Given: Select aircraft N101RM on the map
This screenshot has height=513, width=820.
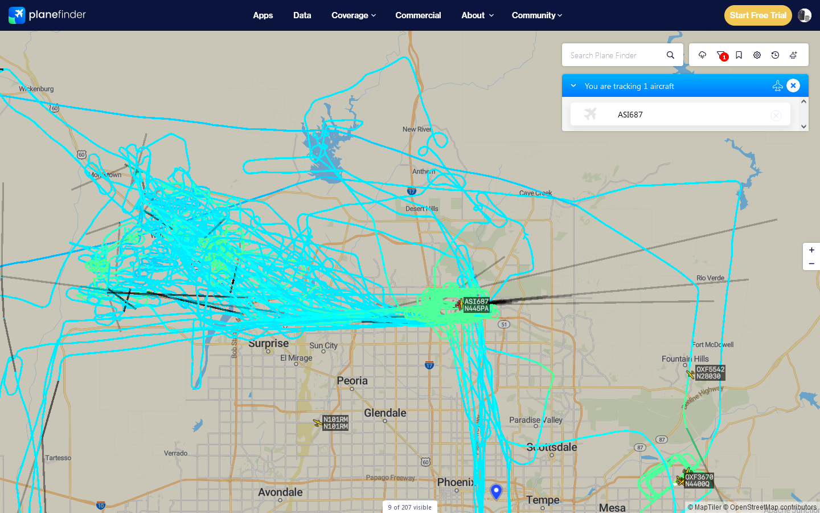Looking at the screenshot, I should click(318, 422).
